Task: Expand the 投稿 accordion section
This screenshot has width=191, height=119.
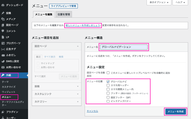Action: point(57,86)
